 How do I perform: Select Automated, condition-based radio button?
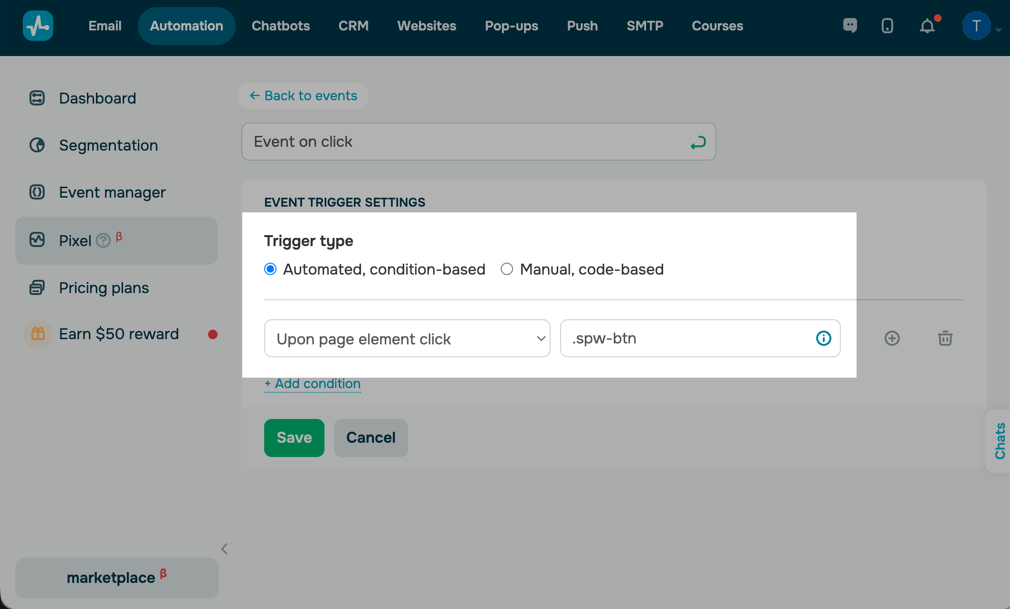coord(270,269)
